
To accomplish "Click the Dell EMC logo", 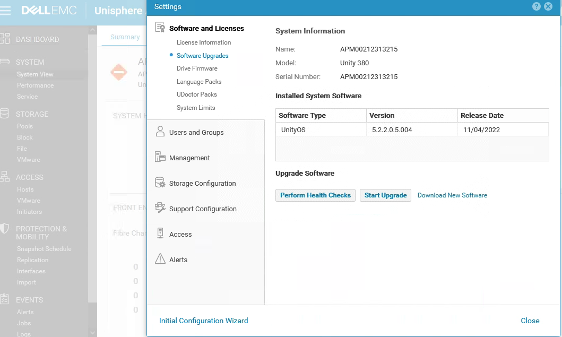I will (49, 11).
